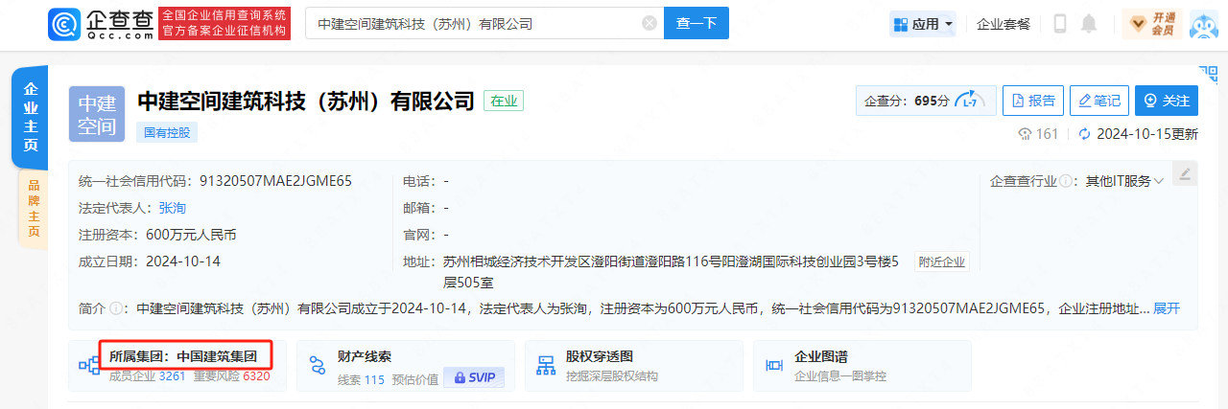
Task: Click the 所属集团 hierarchy icon
Action: [x=89, y=365]
